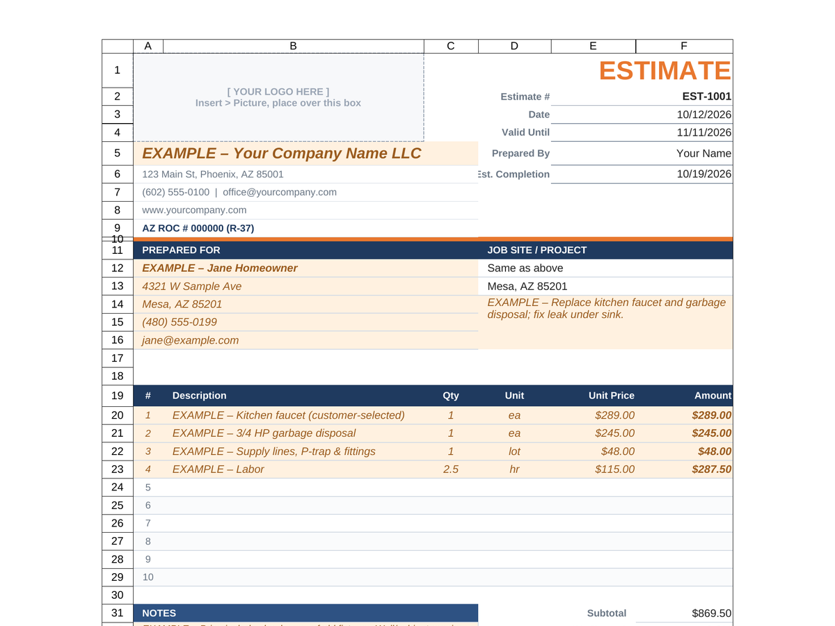Select the $115.00 unit price cell
This screenshot has height=626, width=835.
point(593,469)
